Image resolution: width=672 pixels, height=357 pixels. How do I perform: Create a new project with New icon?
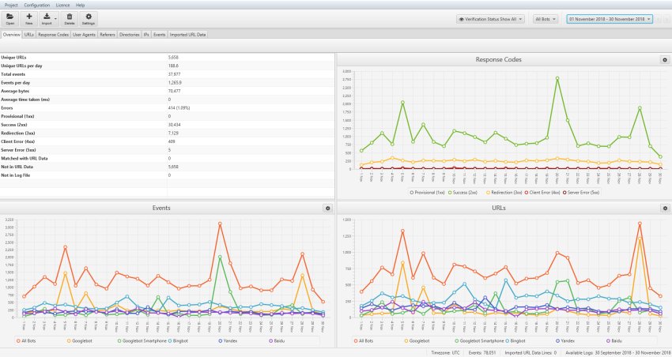click(29, 18)
